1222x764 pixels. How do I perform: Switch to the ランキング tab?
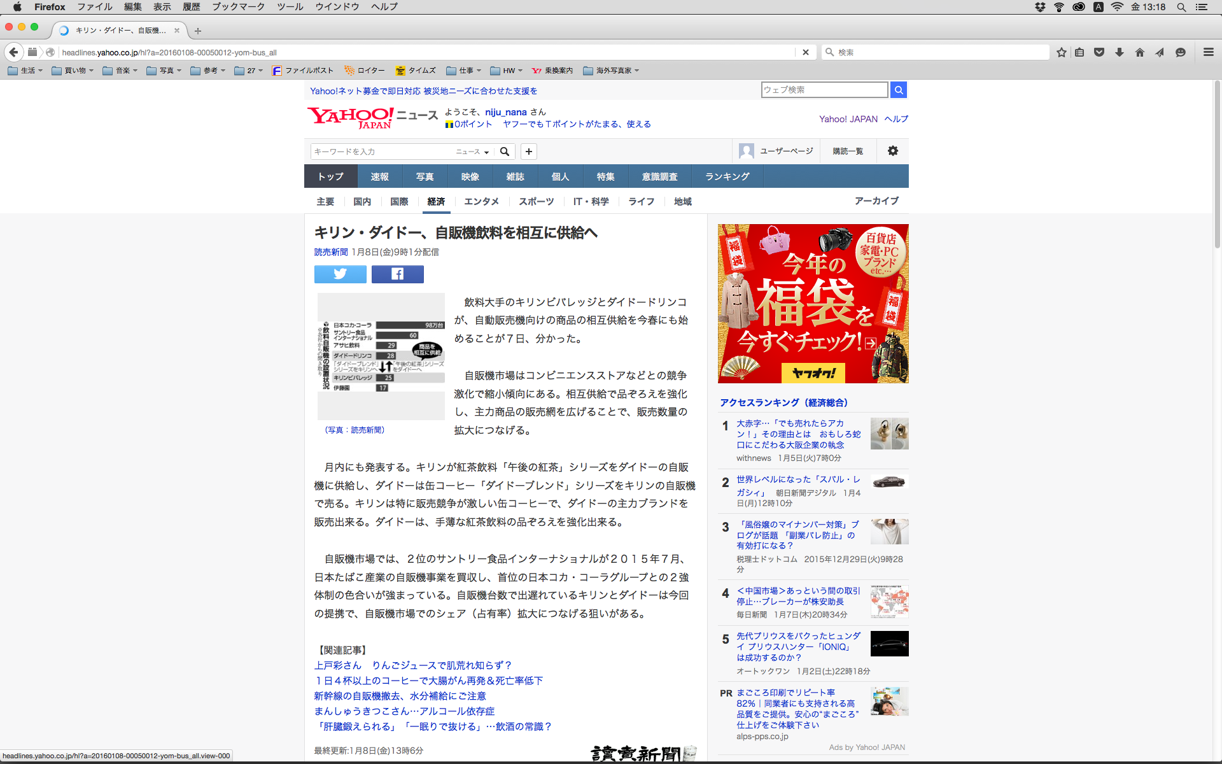pyautogui.click(x=727, y=176)
